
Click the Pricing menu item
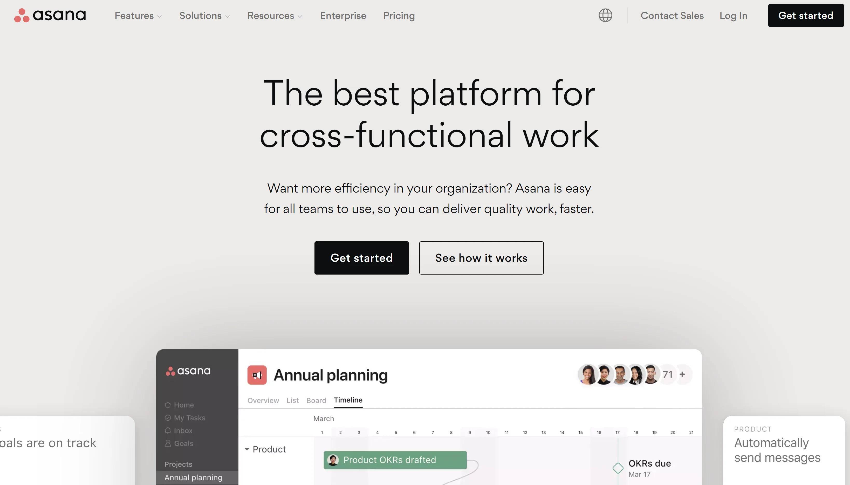[399, 15]
